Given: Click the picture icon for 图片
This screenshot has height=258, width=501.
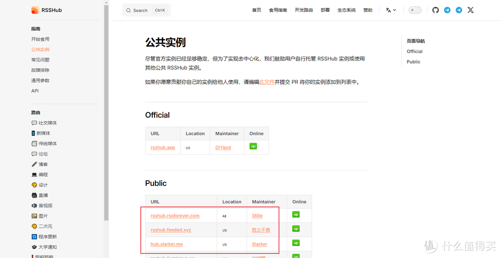Looking at the screenshot, I should 34,216.
